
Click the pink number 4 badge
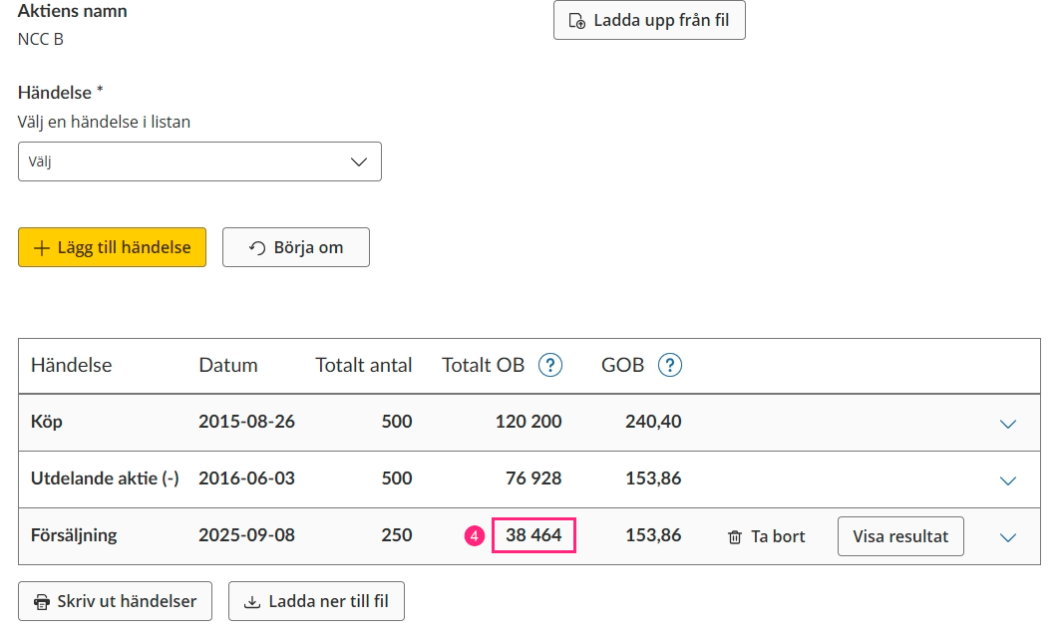(x=475, y=536)
